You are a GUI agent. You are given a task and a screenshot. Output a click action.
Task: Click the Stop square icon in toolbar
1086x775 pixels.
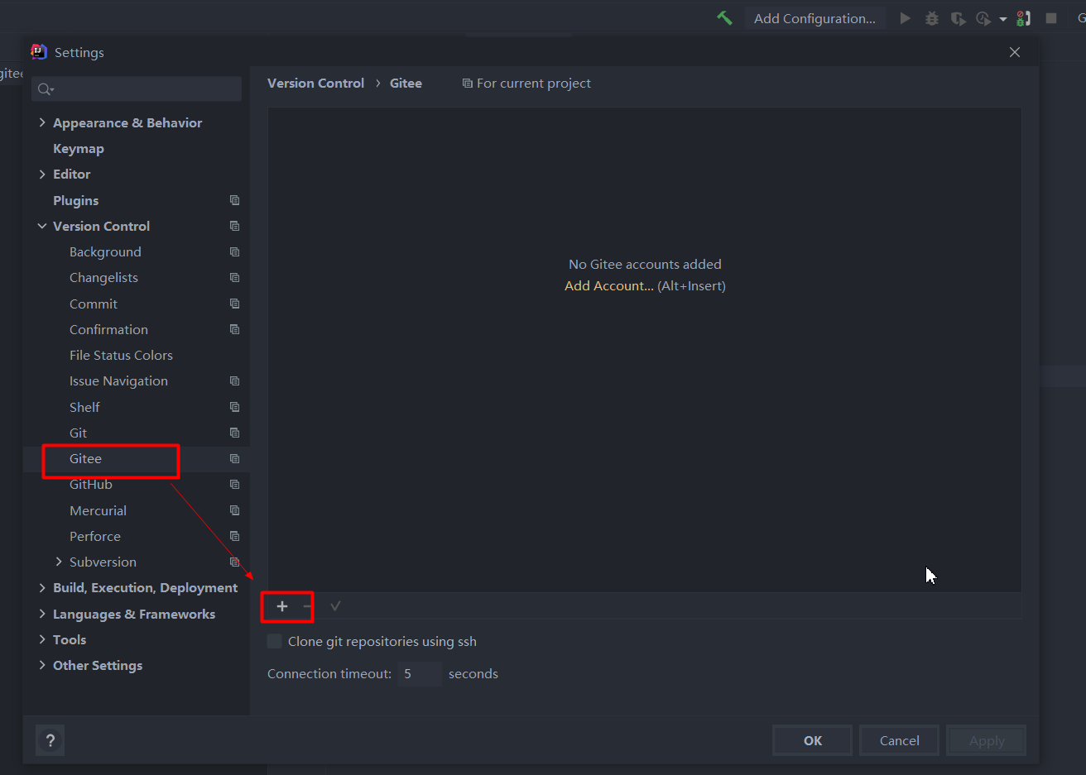(1051, 18)
